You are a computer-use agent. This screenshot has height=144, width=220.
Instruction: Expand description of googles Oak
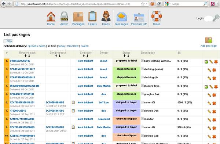pos(142,94)
